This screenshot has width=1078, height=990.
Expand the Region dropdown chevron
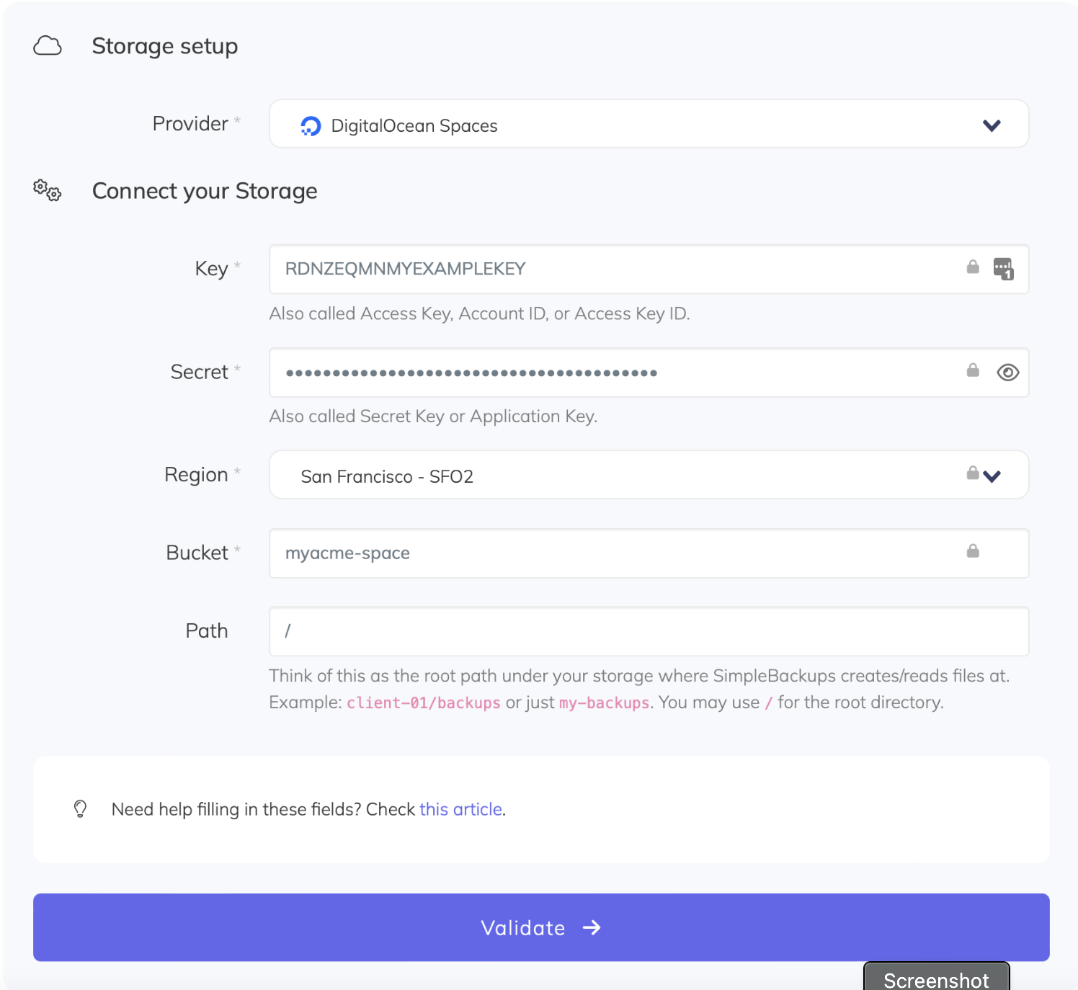993,476
